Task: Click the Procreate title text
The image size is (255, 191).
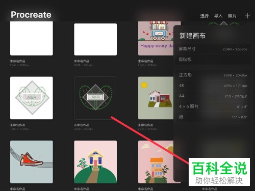Action: 31,15
